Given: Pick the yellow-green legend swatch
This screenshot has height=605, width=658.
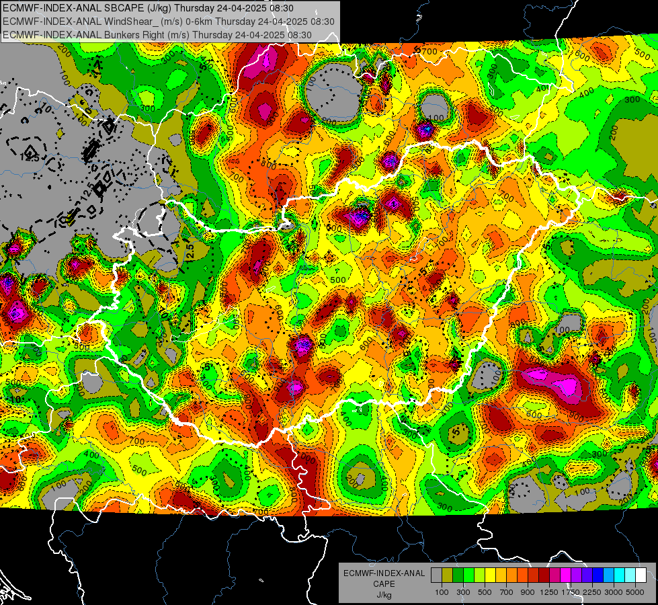Looking at the screenshot, I should [x=479, y=575].
